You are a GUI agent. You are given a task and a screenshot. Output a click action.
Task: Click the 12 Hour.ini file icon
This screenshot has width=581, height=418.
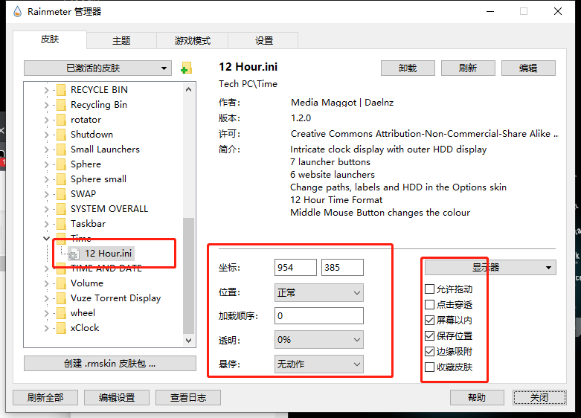coord(74,254)
